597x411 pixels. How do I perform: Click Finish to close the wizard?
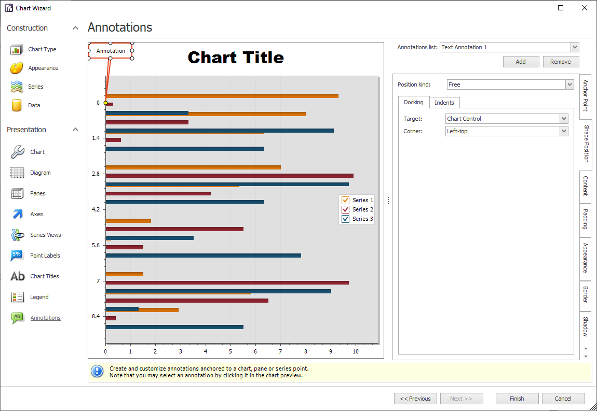(517, 398)
